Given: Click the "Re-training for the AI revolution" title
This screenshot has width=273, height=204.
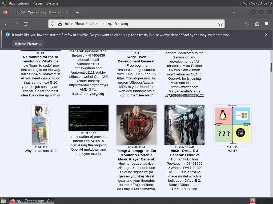Looking at the screenshot, I should point(41,59).
